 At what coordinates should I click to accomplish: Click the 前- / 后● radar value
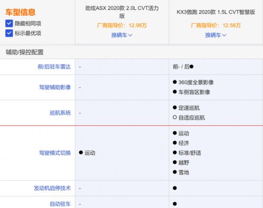[183, 67]
